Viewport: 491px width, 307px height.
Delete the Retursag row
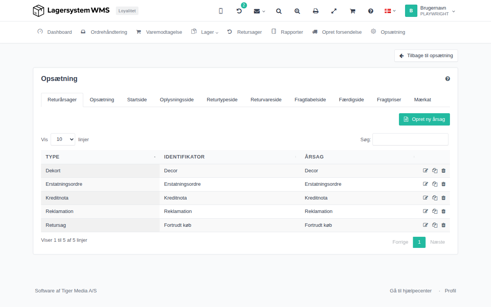(443, 225)
